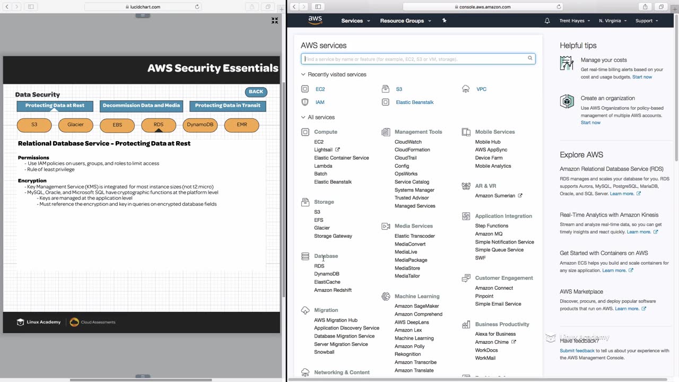Click the Business Productivity category icon
Image resolution: width=679 pixels, height=382 pixels.
click(x=466, y=324)
